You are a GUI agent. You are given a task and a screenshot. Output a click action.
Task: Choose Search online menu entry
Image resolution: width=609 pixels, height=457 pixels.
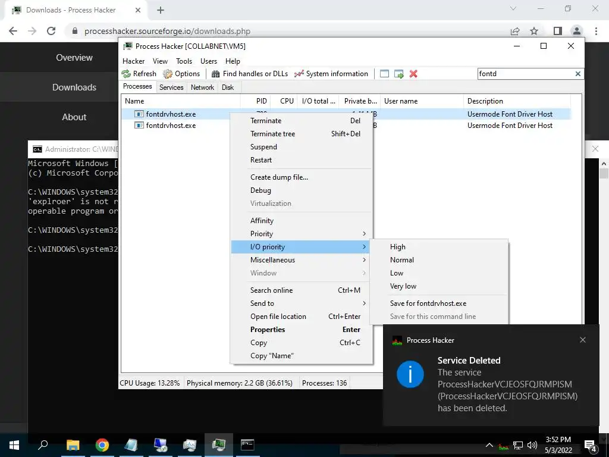pos(302,290)
